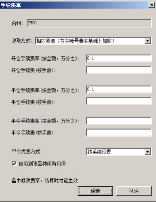Click the 平今手续费率 (按金额) input field
This screenshot has width=156, height=202.
tap(119, 121)
